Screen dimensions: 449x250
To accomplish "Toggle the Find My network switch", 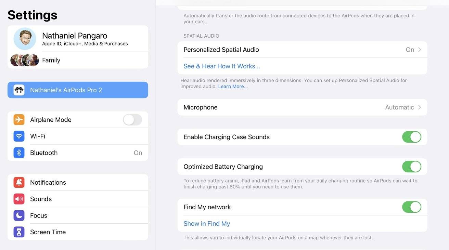I will tap(411, 207).
